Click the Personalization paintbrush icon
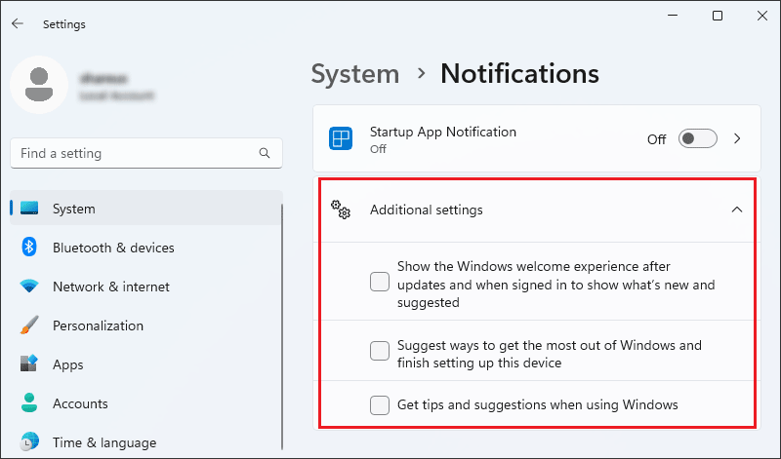 pyautogui.click(x=29, y=325)
